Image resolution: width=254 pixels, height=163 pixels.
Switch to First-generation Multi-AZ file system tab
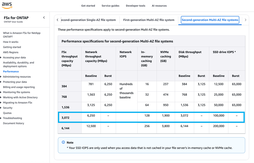point(149,20)
